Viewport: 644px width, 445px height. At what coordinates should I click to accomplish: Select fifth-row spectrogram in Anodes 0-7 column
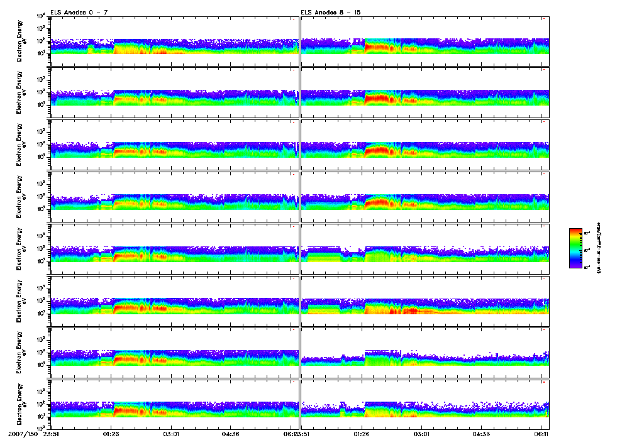[x=175, y=249]
